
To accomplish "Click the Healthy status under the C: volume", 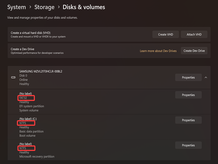I will (24, 127).
